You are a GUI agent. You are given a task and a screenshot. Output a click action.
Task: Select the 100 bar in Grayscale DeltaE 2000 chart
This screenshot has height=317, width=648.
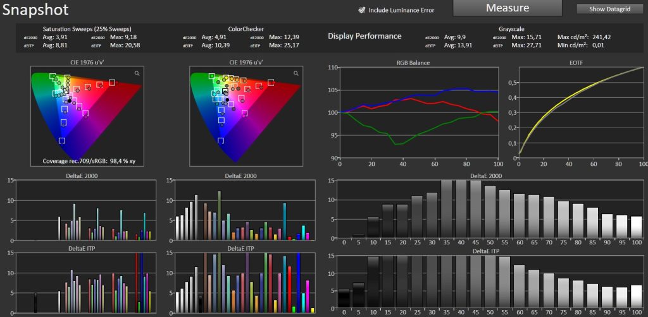(x=637, y=229)
